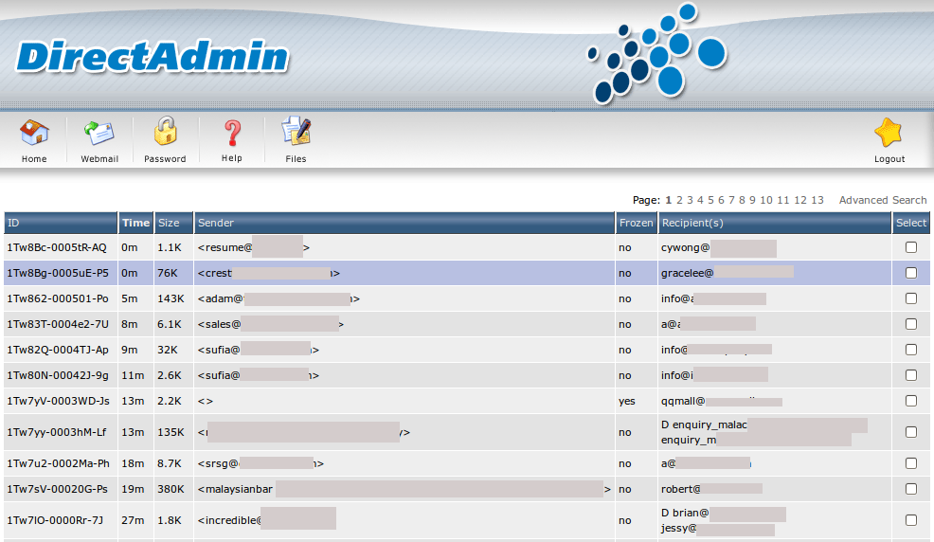Image resolution: width=934 pixels, height=542 pixels.
Task: Open message ID 1Tw7u2-0002Ma-Ph
Action: pyautogui.click(x=59, y=463)
